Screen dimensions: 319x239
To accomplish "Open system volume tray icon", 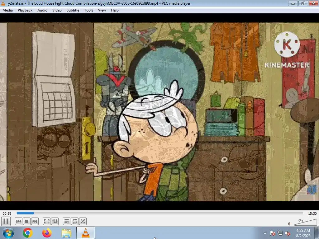I will coord(288,233).
